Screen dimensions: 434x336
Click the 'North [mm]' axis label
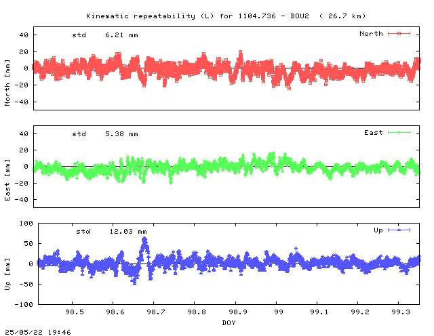tap(7, 83)
